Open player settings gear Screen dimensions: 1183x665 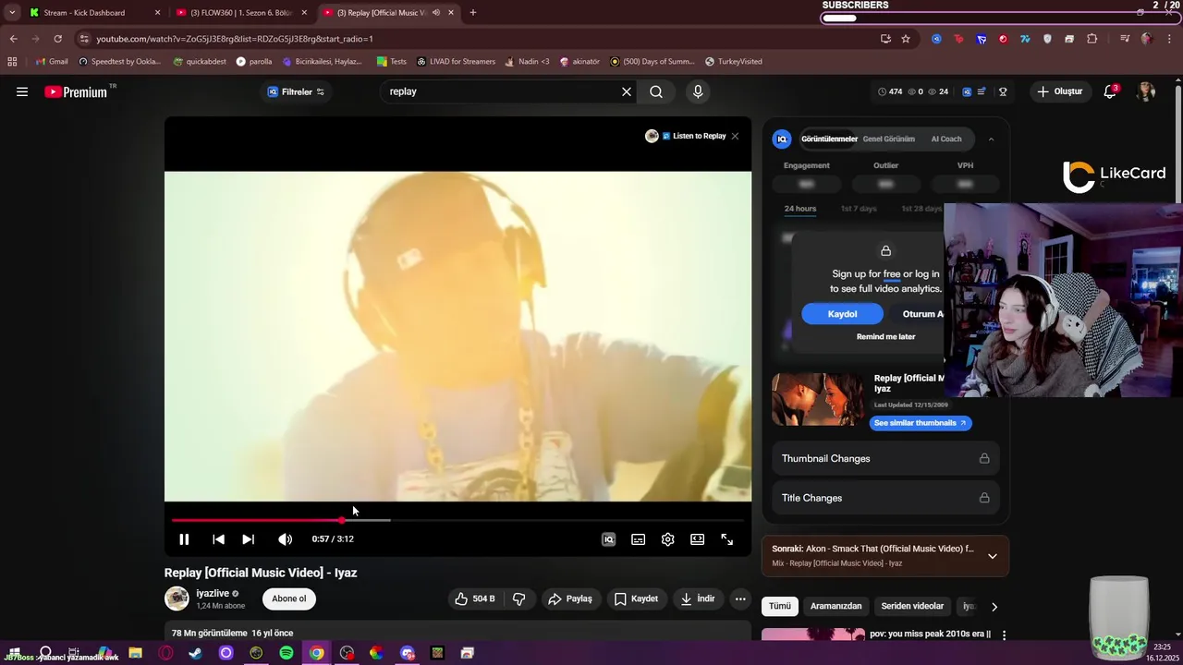click(667, 539)
